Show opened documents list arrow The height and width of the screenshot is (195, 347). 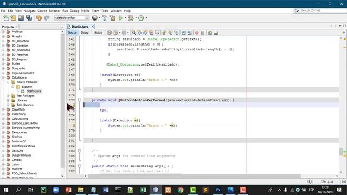point(340,26)
